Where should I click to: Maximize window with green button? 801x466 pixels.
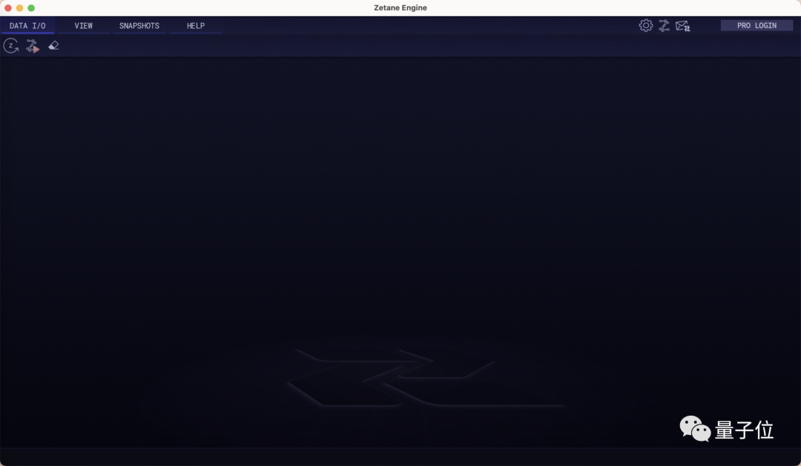(31, 7)
